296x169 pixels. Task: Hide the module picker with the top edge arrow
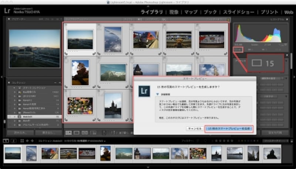tap(148, 6)
